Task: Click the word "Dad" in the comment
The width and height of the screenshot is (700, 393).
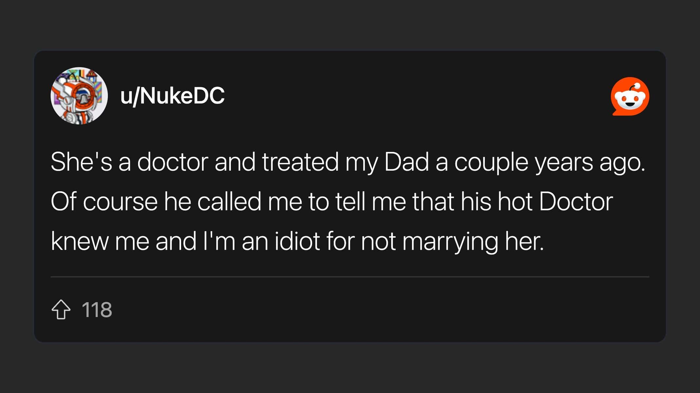Action: [x=406, y=162]
